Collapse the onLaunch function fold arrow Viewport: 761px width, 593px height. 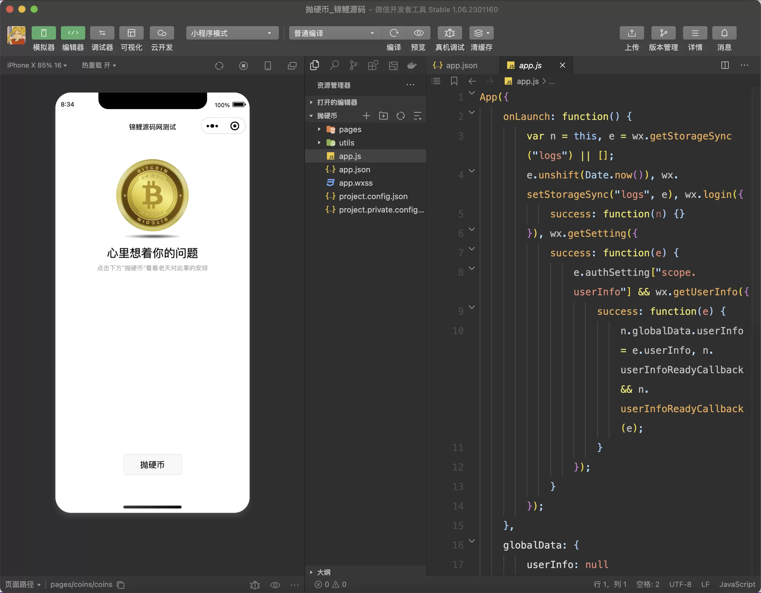point(472,112)
